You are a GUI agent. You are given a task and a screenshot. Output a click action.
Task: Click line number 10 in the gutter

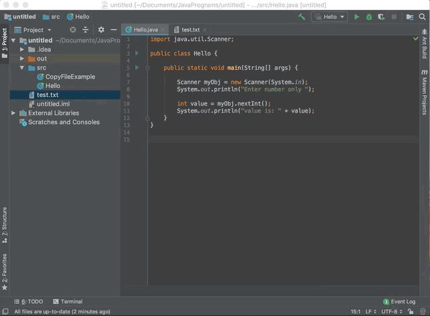126,103
